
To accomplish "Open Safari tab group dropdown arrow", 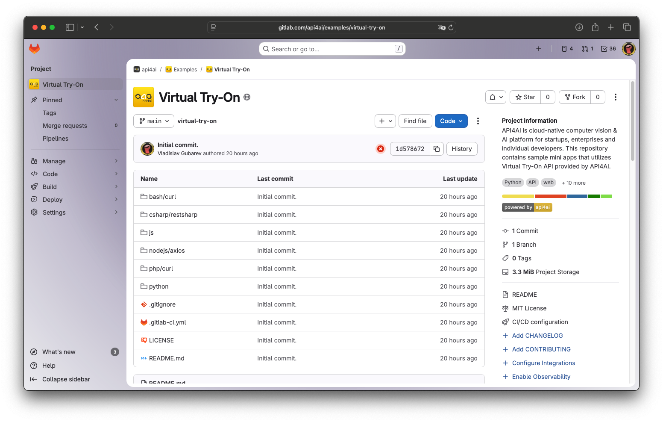I will pos(82,27).
